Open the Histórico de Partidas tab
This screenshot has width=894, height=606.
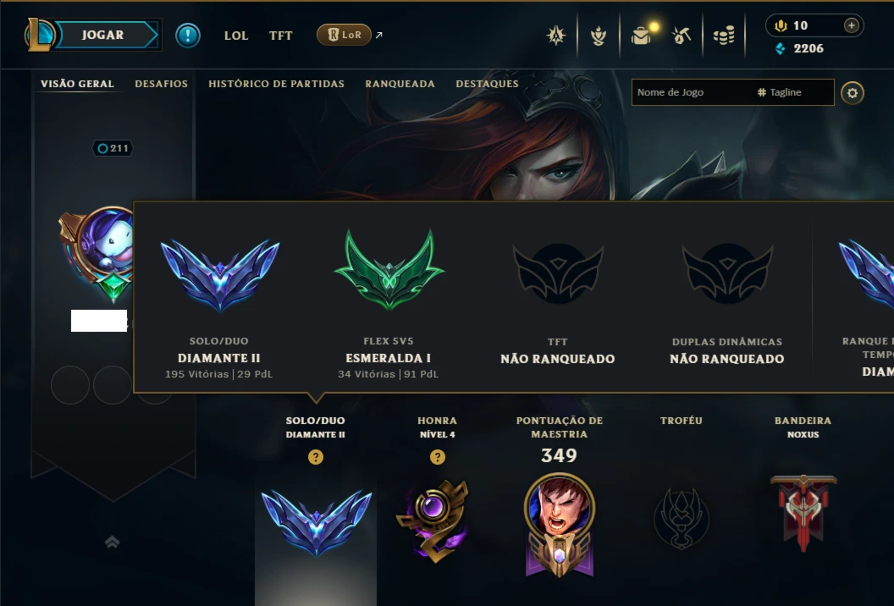(x=277, y=84)
